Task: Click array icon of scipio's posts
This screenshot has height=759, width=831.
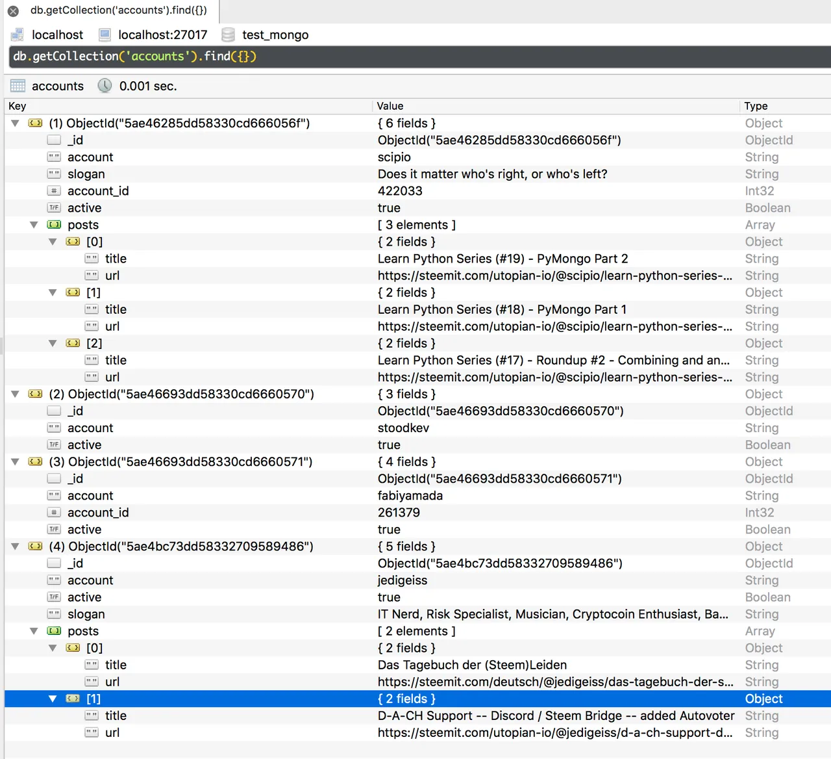Action: pos(54,225)
